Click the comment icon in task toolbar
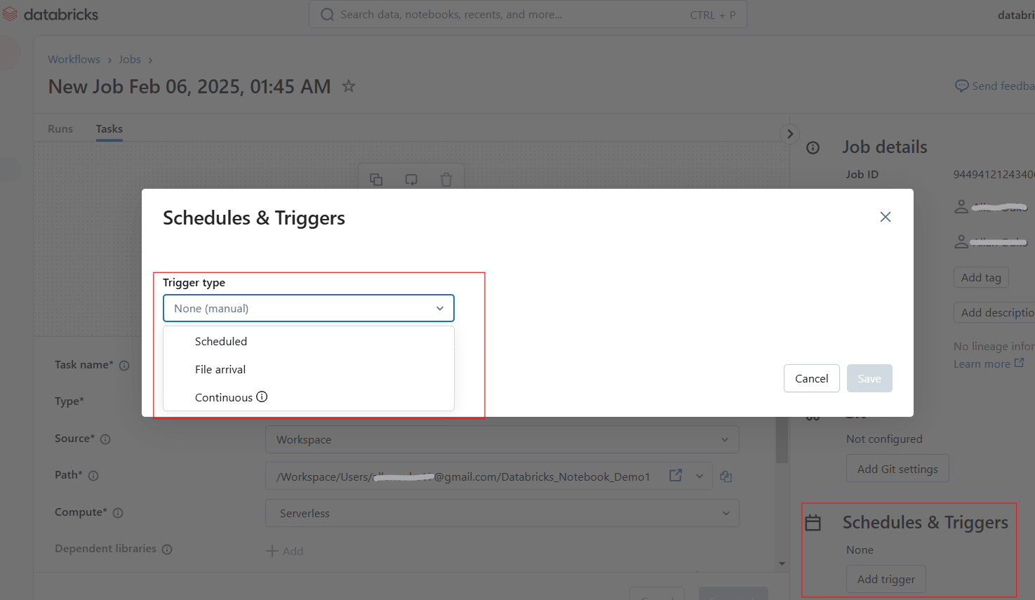The width and height of the screenshot is (1035, 600). click(x=411, y=180)
